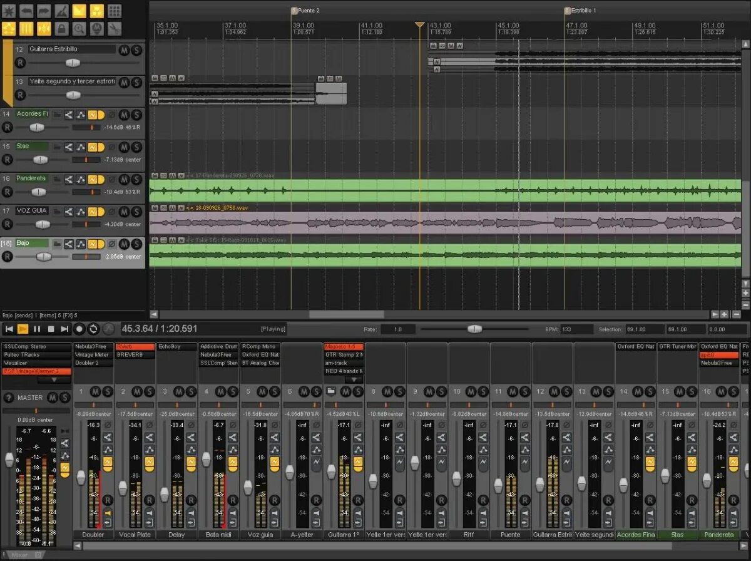Click the folder icon on mixer channel 7
Viewport: 751px width, 561px height.
331,391
